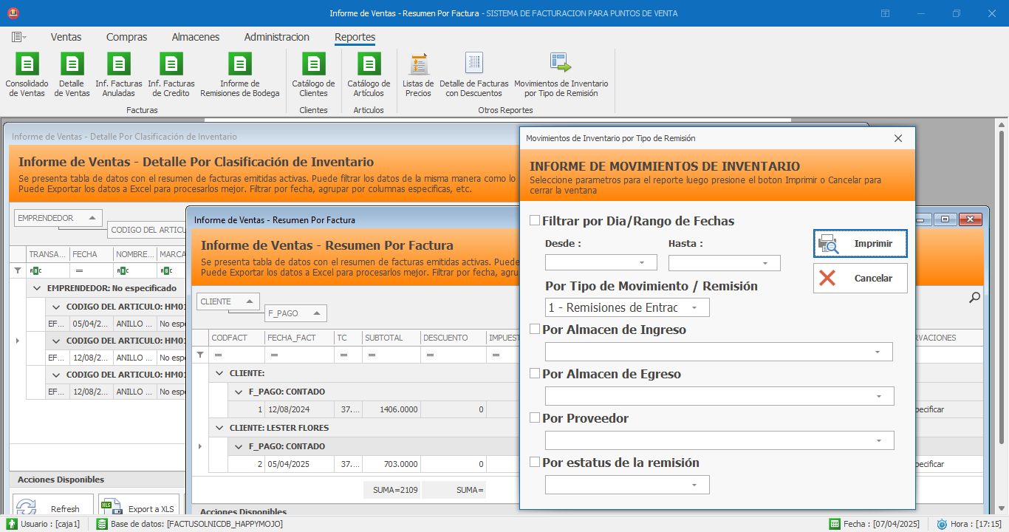Image resolution: width=1009 pixels, height=532 pixels.
Task: Click SUMA=2109 summary cell
Action: click(391, 490)
